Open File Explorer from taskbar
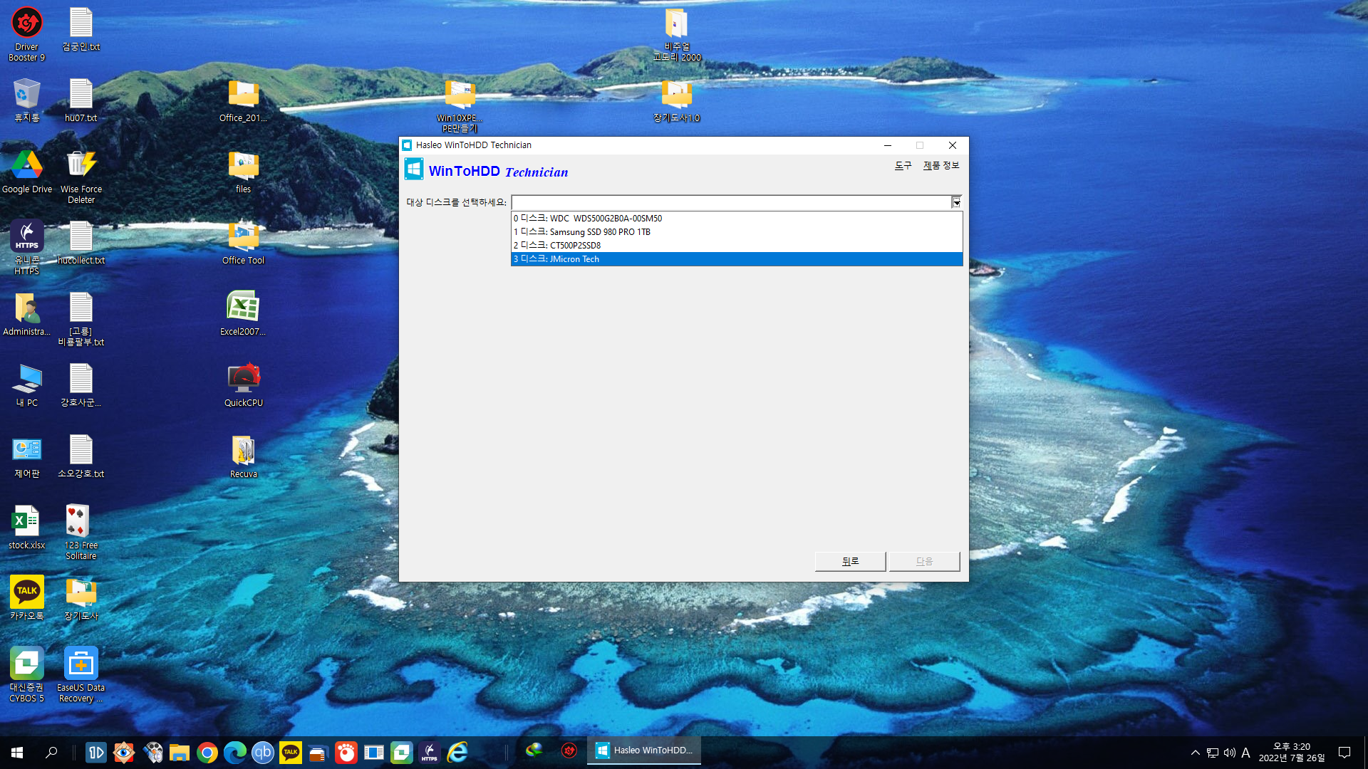The image size is (1368, 769). 180,752
